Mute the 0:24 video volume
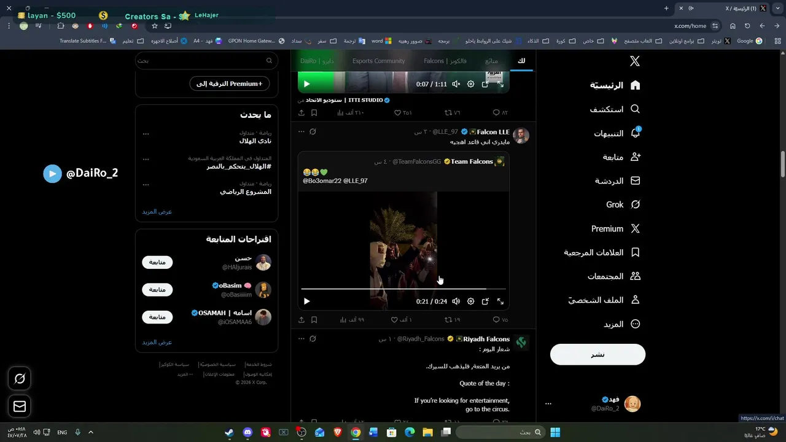This screenshot has height=442, width=786. point(456,301)
